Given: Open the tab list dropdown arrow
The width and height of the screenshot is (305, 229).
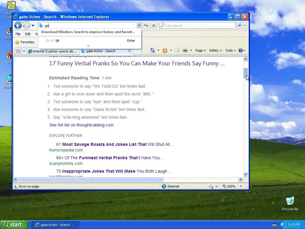Looking at the screenshot, I should pyautogui.click(x=24, y=51).
